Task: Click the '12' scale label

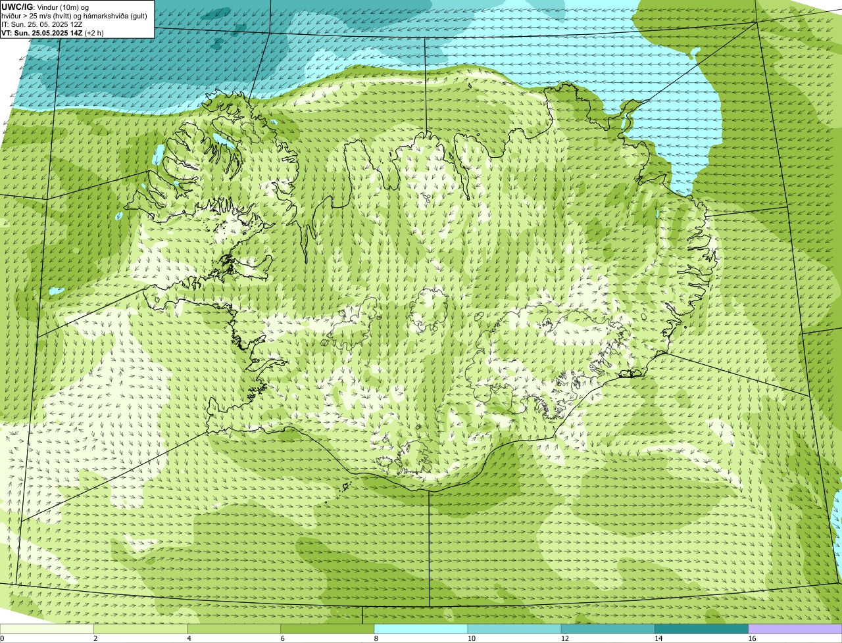Action: pos(565,638)
